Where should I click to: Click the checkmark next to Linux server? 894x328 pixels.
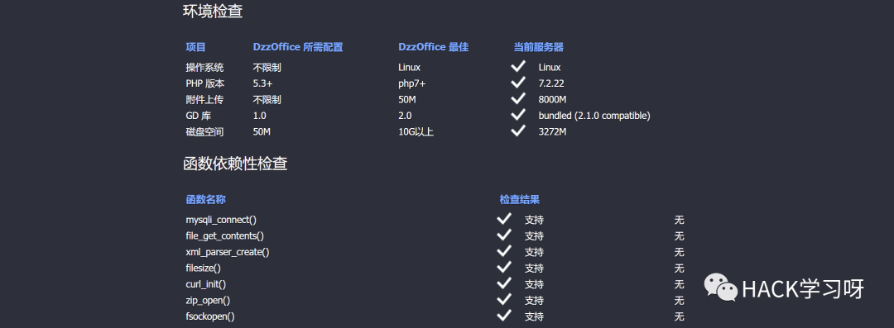pyautogui.click(x=517, y=67)
